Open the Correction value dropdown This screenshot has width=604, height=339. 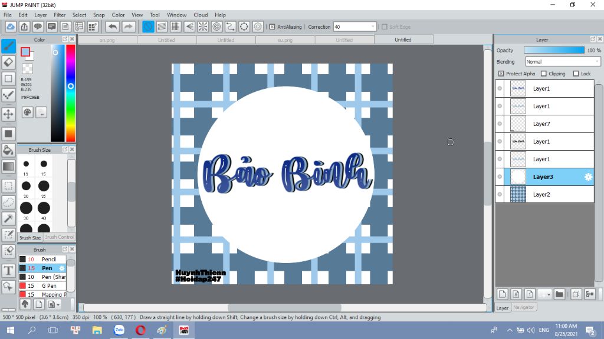[x=373, y=27]
